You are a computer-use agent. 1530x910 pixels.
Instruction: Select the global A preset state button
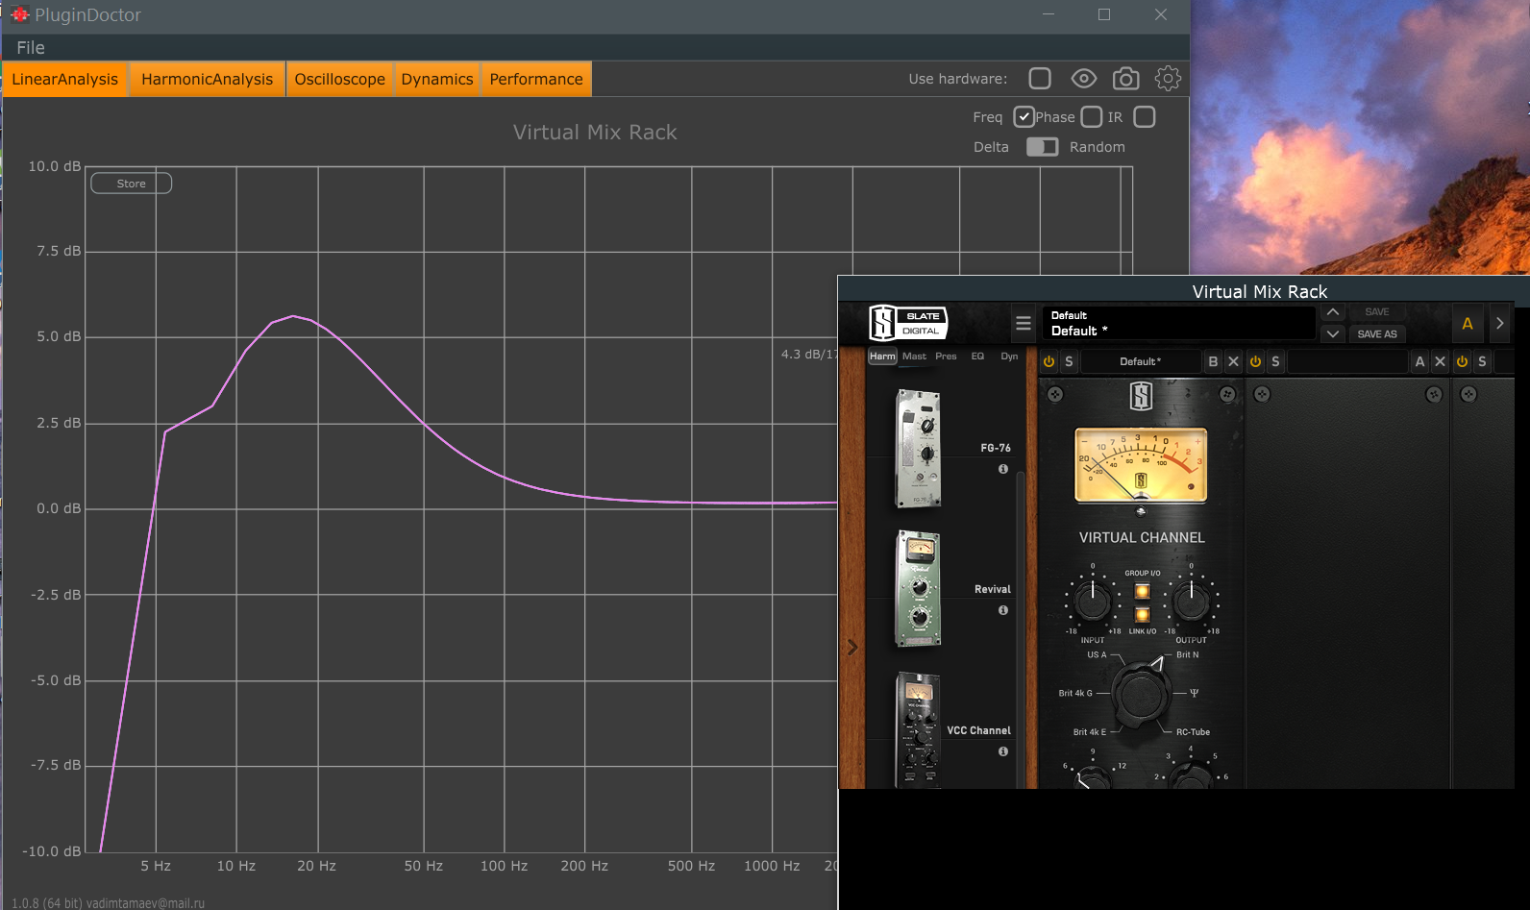coord(1468,324)
